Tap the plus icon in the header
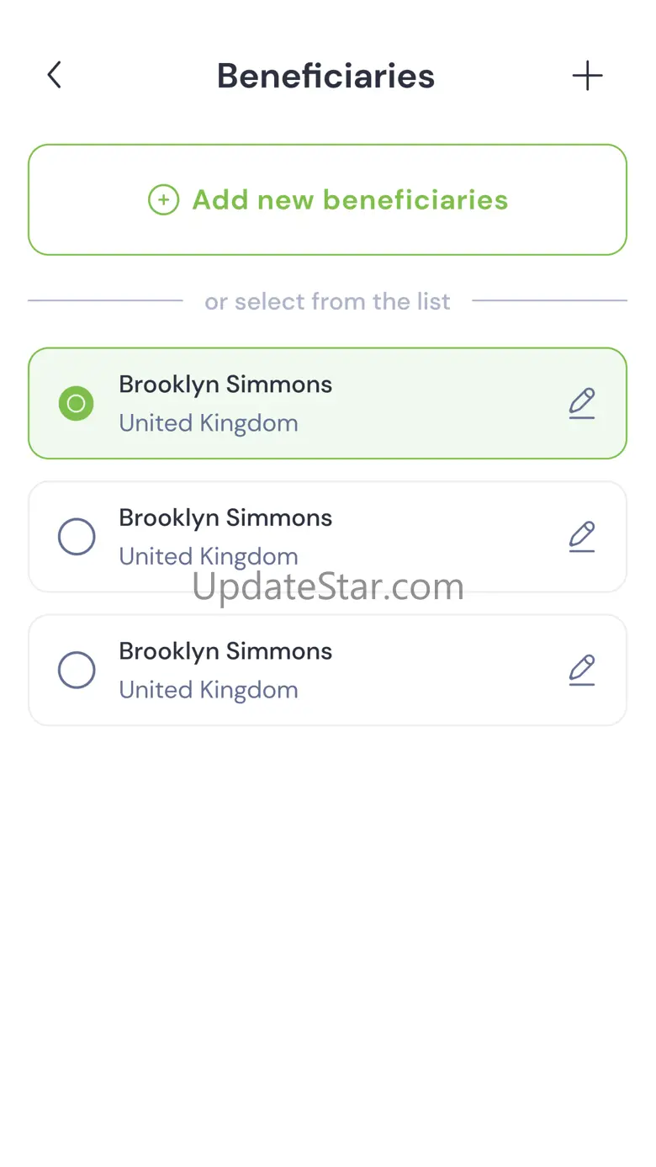Viewport: 656px width, 1167px height. 587,76
